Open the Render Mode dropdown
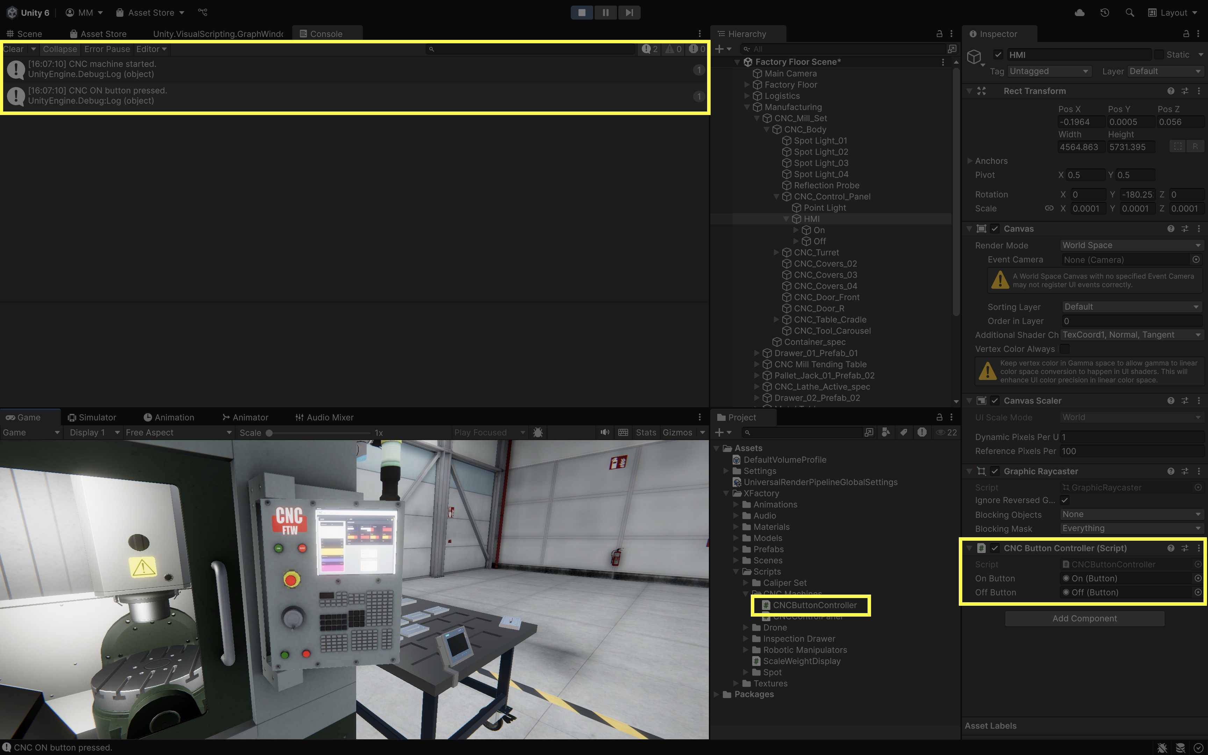Screen dimensions: 1208x755 tap(1131, 245)
